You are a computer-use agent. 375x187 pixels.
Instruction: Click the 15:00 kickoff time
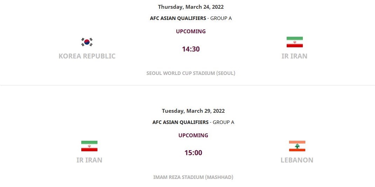pos(193,153)
